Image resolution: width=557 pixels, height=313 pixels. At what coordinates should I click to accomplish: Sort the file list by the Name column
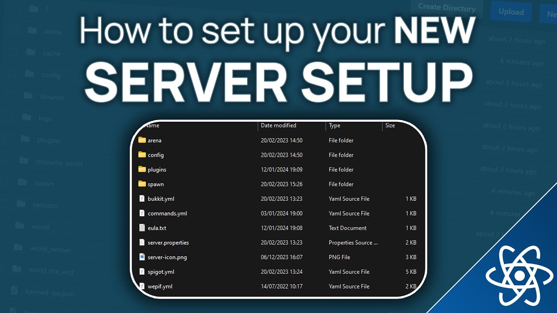(152, 125)
